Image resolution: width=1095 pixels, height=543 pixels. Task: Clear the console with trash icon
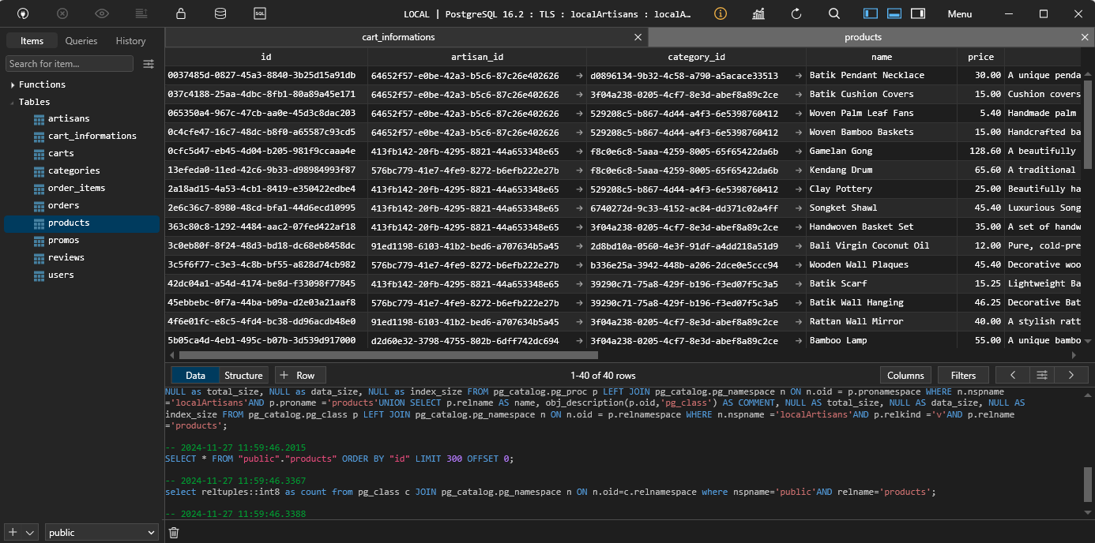coord(175,533)
